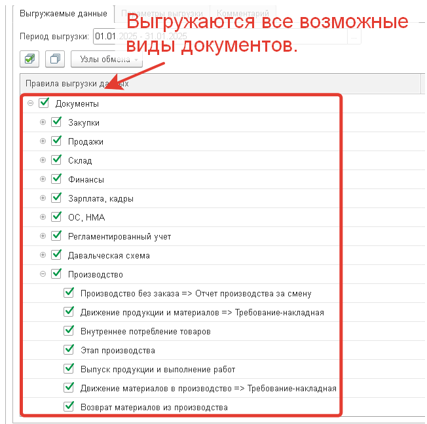Select the Склад row label
Screen dimensions: 427x424
coord(80,160)
